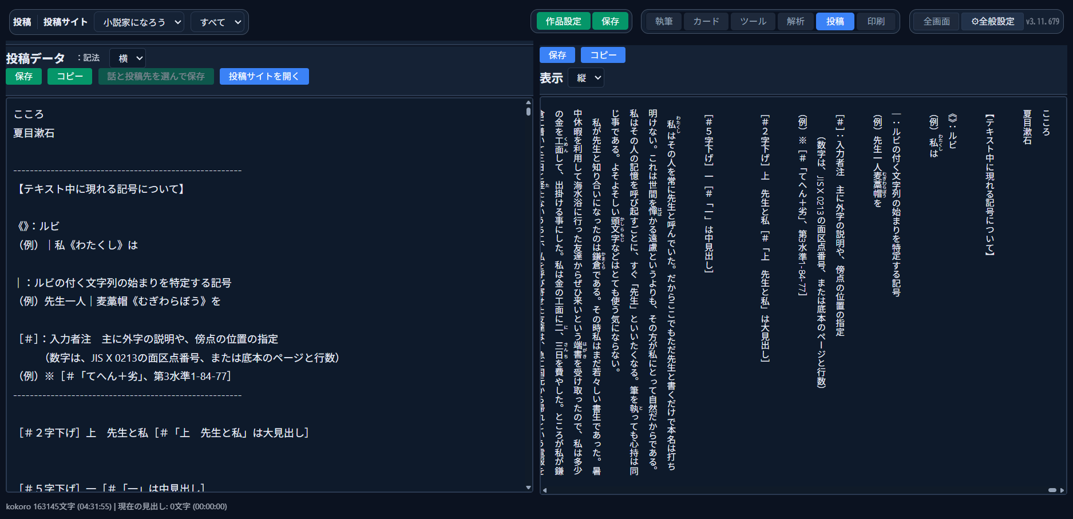Switch to the 解析 tab

pos(795,21)
